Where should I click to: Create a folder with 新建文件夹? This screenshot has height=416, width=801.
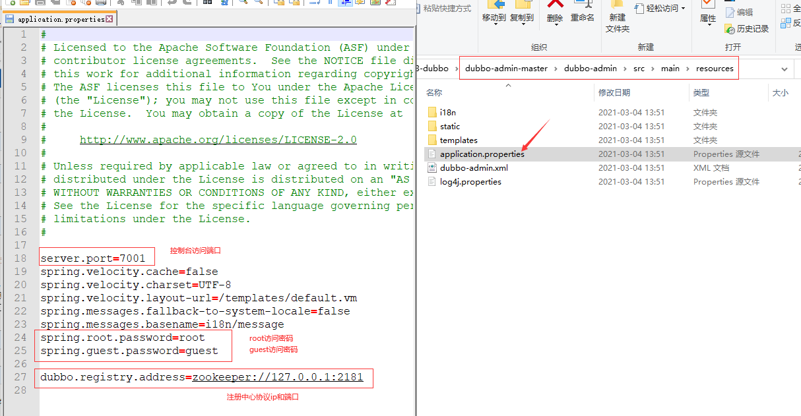tap(618, 18)
